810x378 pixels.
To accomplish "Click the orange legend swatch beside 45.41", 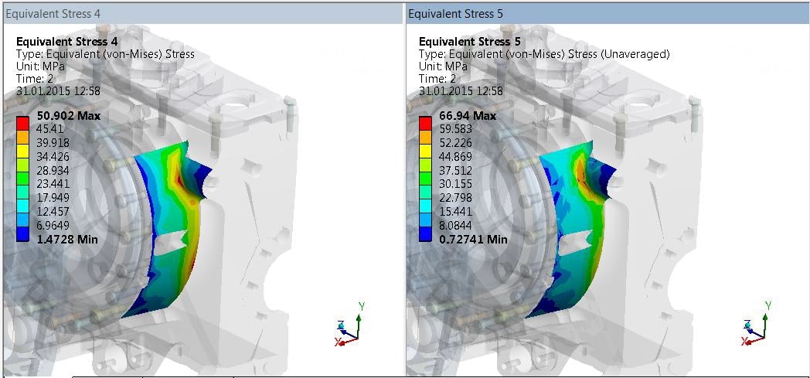I will [22, 136].
